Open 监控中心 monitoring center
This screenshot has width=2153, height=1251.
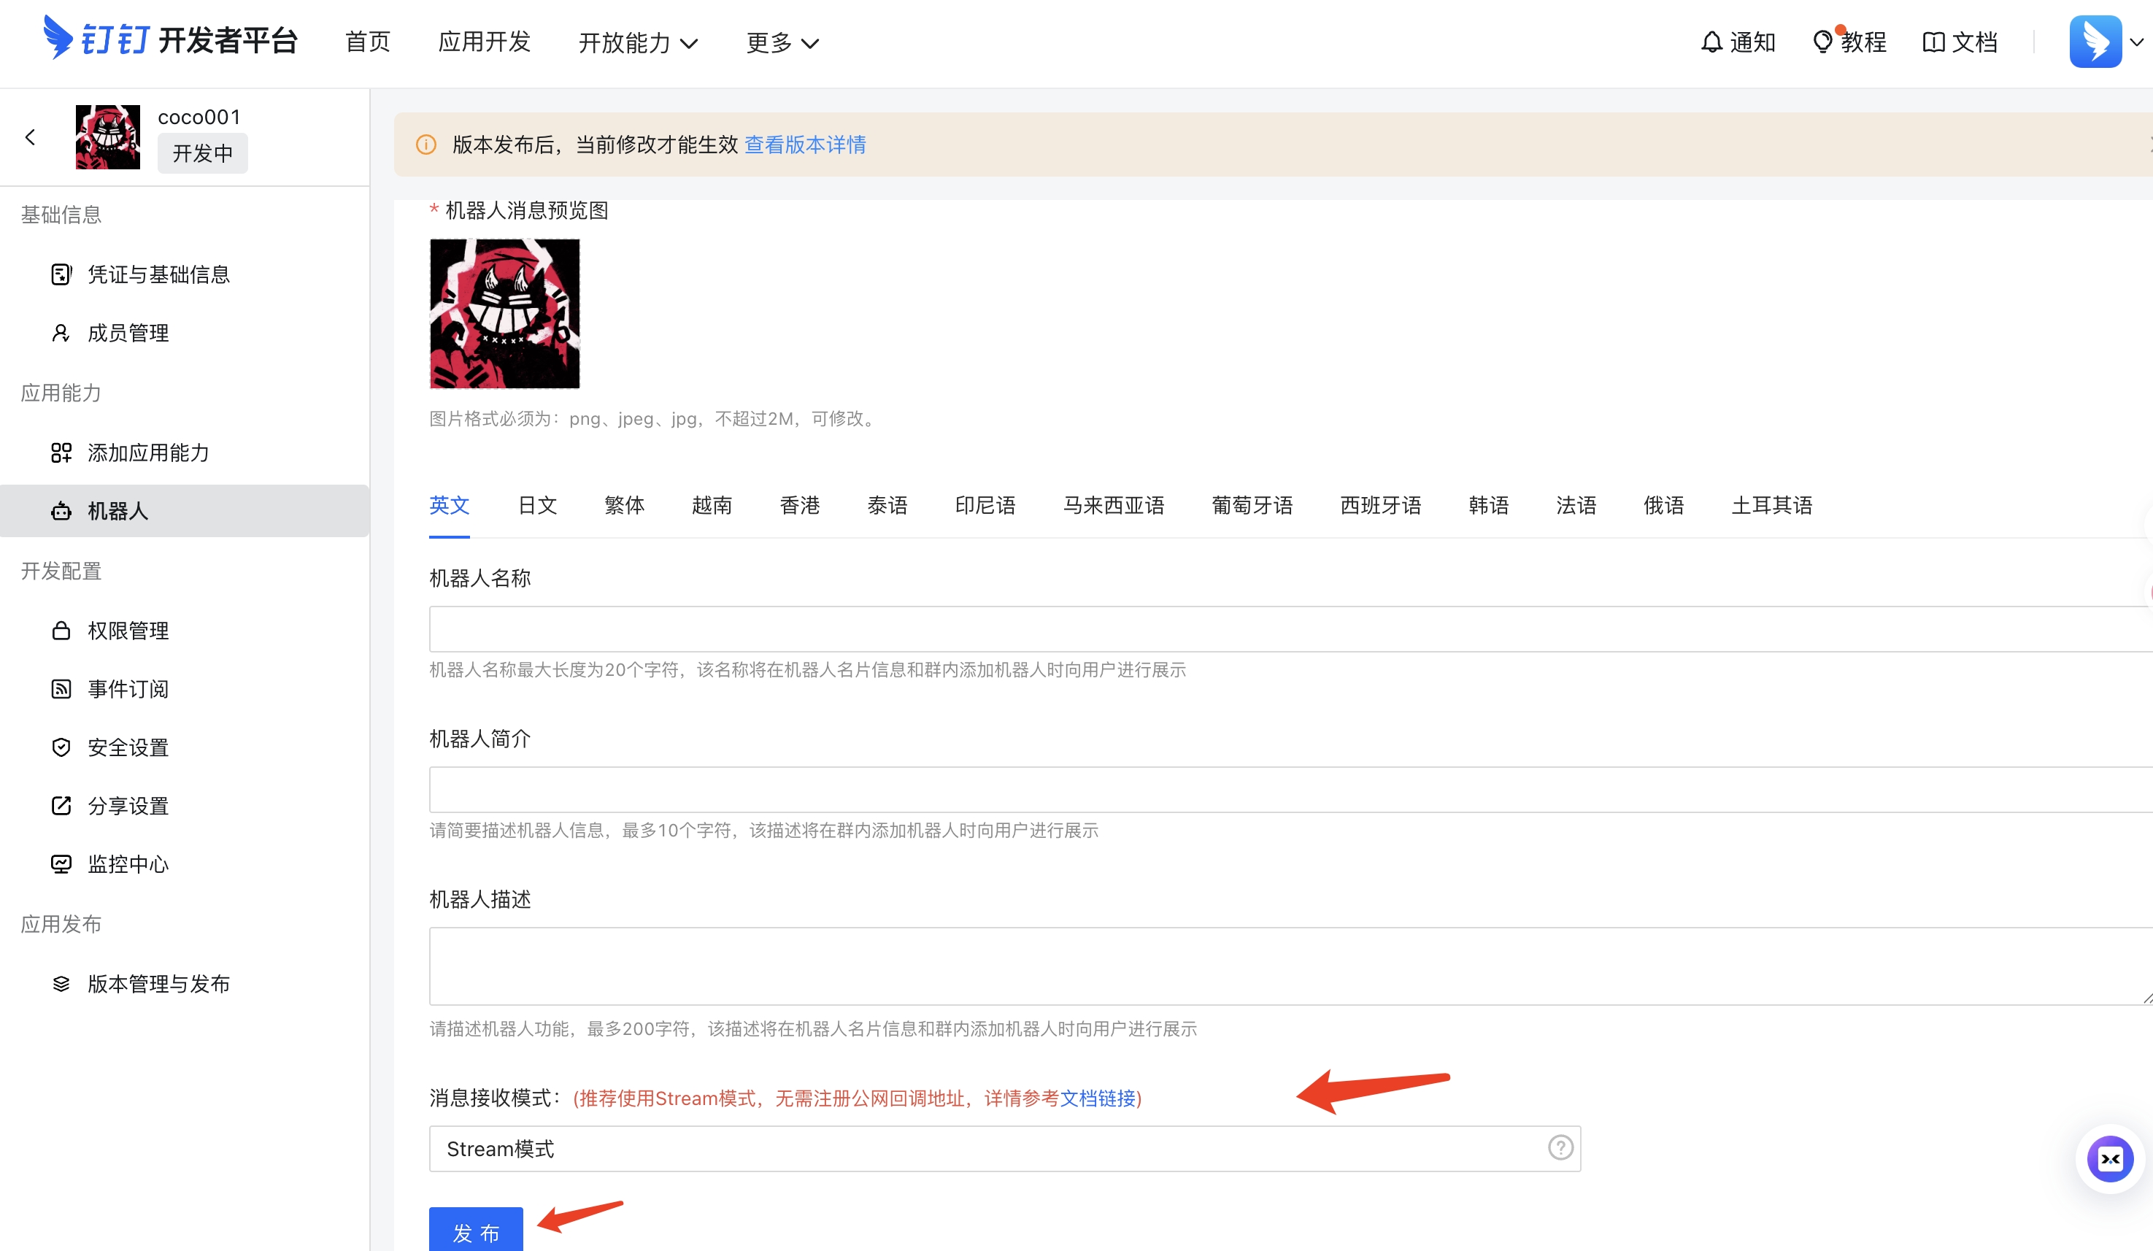127,864
